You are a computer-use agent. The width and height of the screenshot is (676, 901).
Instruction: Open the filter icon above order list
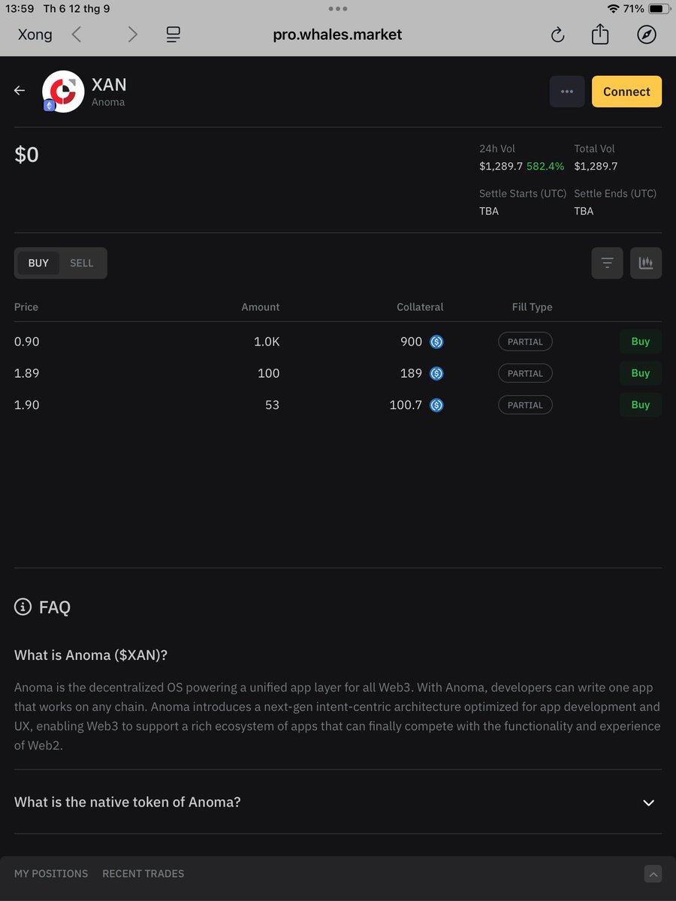point(607,263)
